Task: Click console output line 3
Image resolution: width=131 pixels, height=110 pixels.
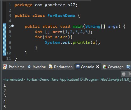Action: point(4,96)
